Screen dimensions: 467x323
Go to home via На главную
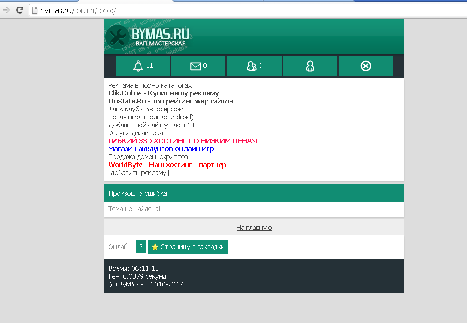tap(254, 228)
